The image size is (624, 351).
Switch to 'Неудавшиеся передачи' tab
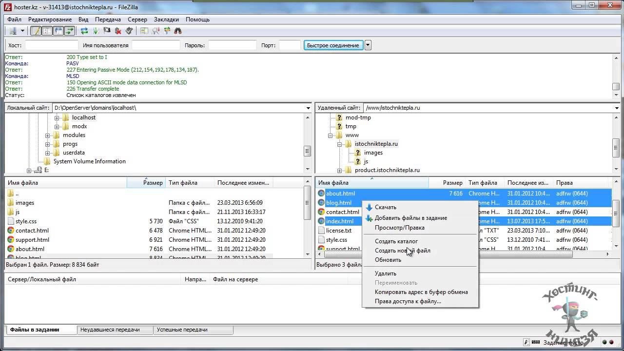pos(110,330)
